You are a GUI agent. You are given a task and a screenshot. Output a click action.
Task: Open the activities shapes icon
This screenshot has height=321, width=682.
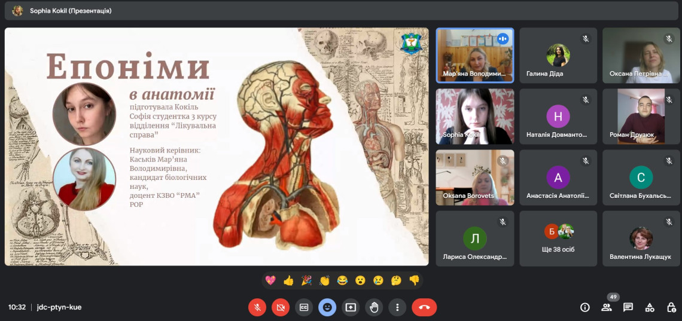[x=649, y=307]
